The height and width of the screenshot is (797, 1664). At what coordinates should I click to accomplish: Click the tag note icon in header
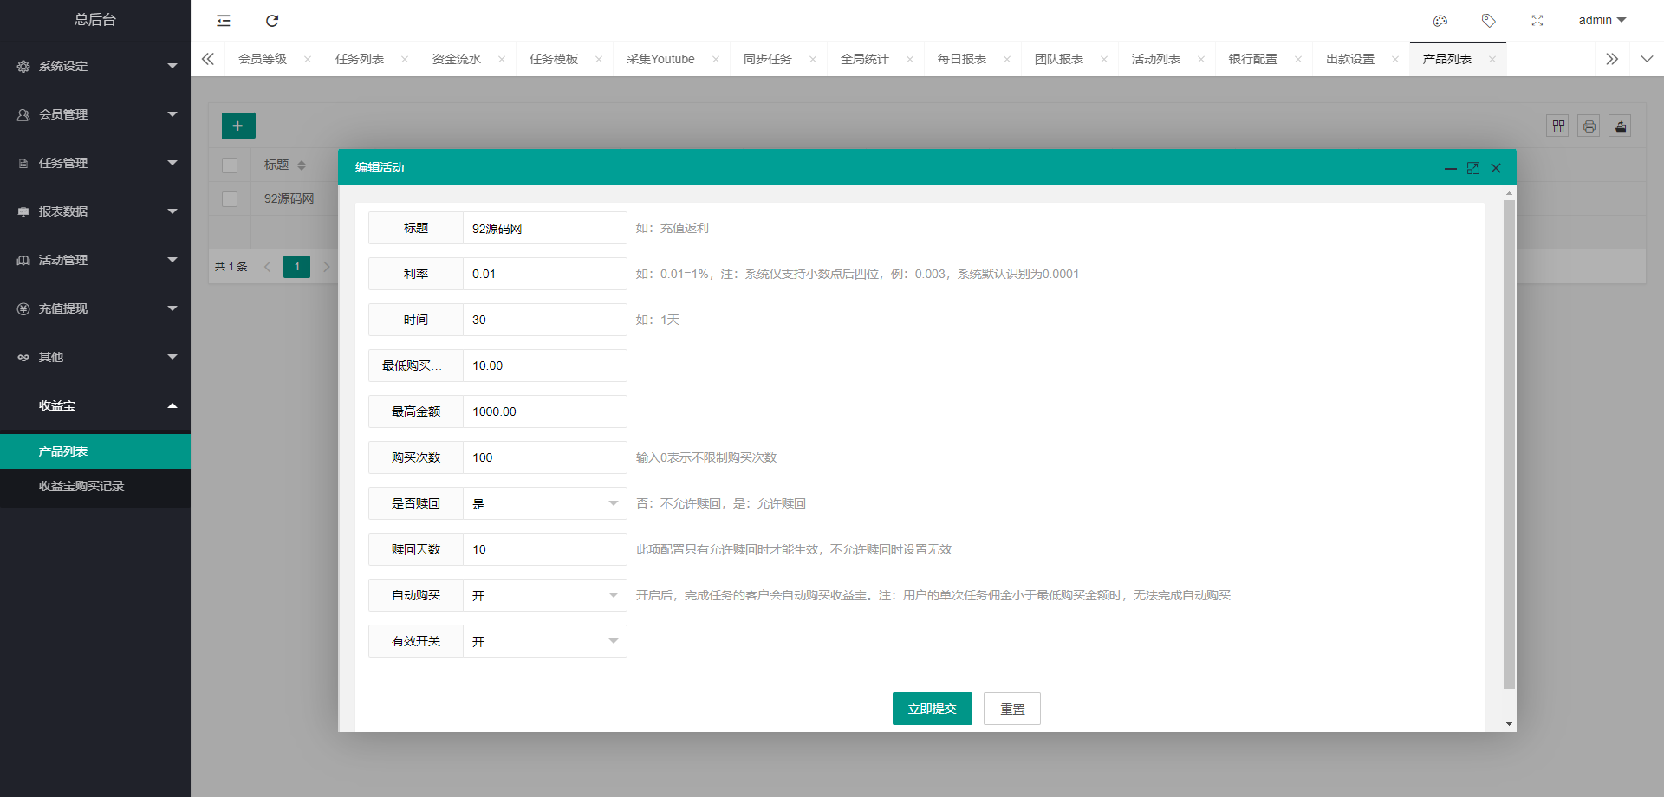pyautogui.click(x=1489, y=21)
